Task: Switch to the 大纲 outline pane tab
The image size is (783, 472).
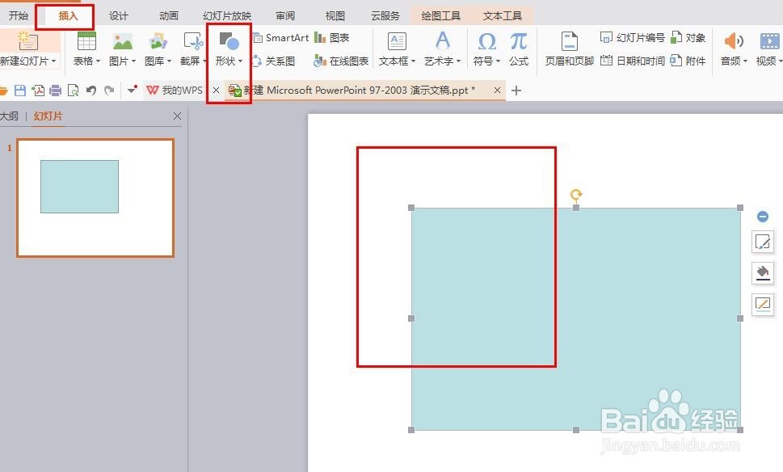Action: [10, 116]
